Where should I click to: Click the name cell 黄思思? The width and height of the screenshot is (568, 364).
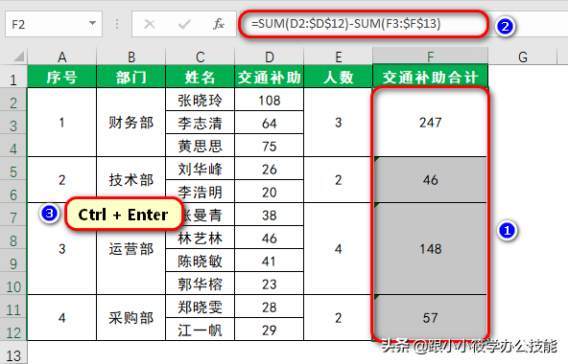coord(200,146)
